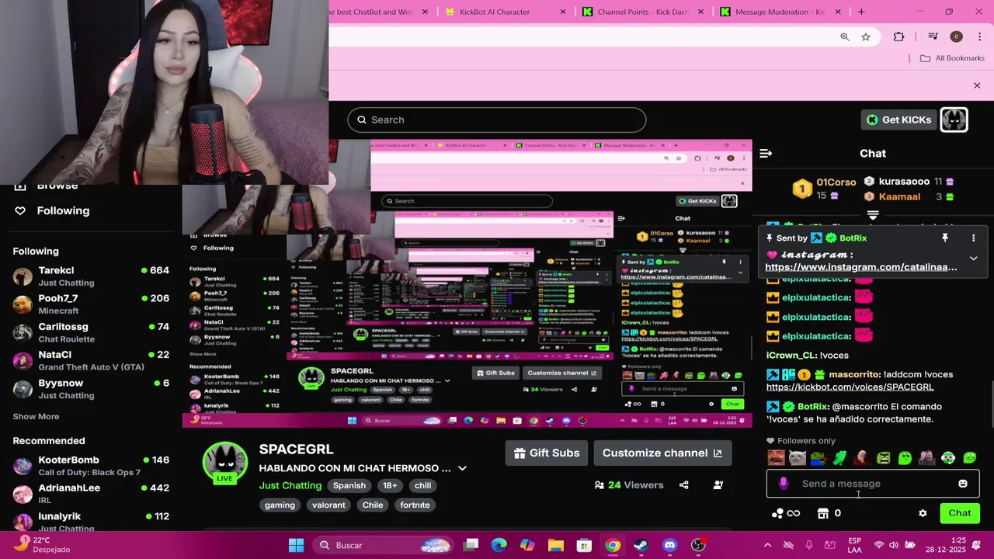Click the purple microphone icon in chat input
The height and width of the screenshot is (559, 994).
784,484
